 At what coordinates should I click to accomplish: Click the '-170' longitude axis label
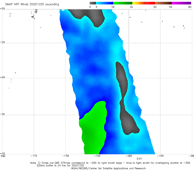66,156
